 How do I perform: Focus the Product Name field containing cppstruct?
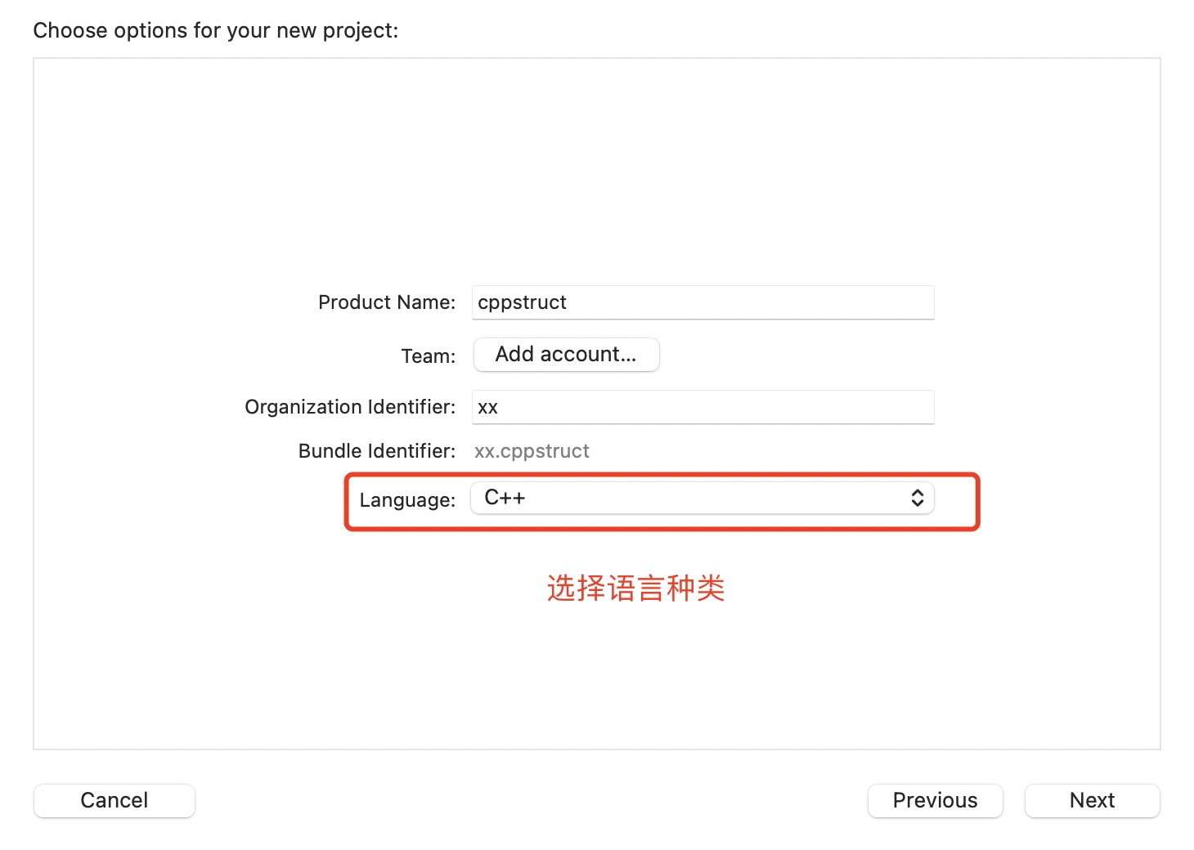pos(702,302)
